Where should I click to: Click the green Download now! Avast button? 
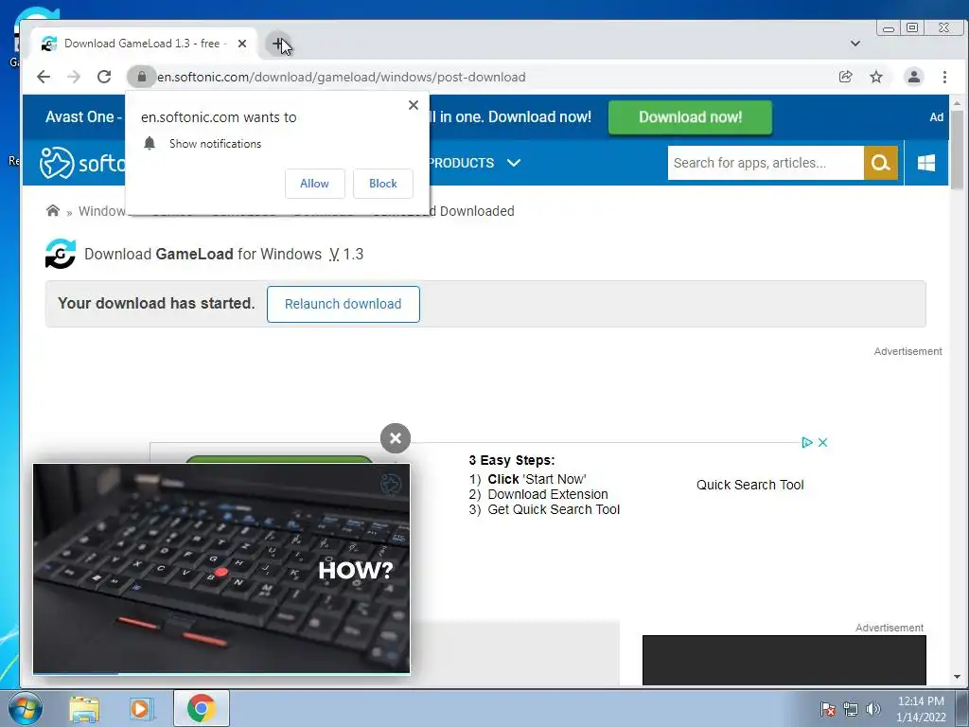point(690,117)
